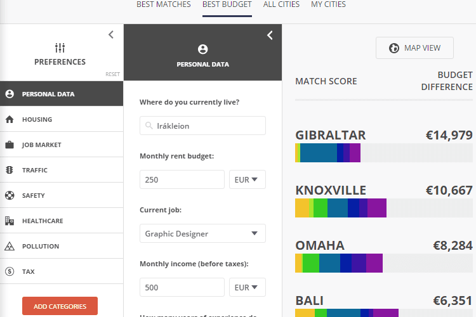
Task: Open the Bali city result
Action: [309, 301]
